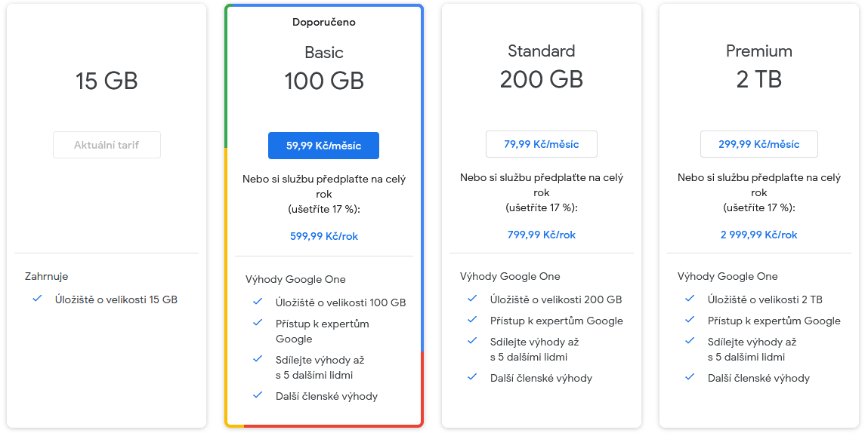Click the disabled Aktuální tarif button
This screenshot has height=436, width=868.
click(107, 145)
